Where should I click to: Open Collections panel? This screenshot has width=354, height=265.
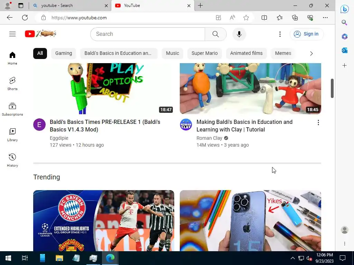(295, 18)
